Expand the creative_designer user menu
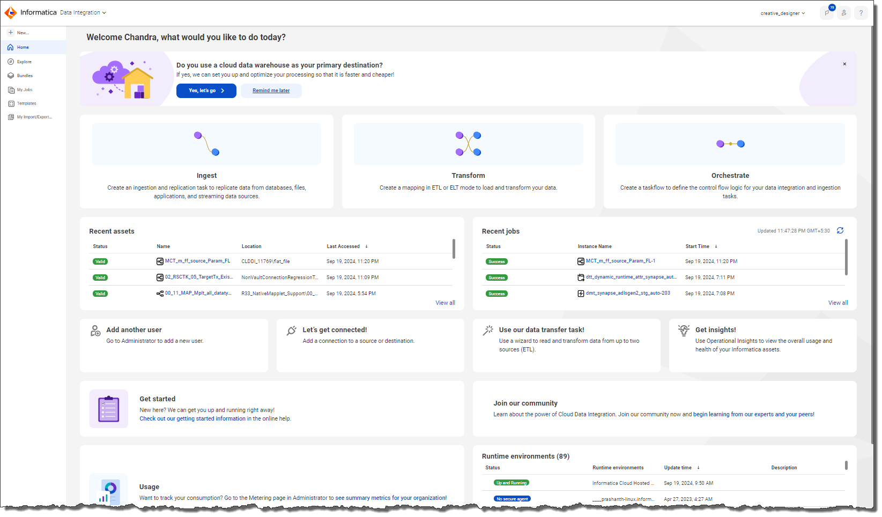 tap(782, 13)
